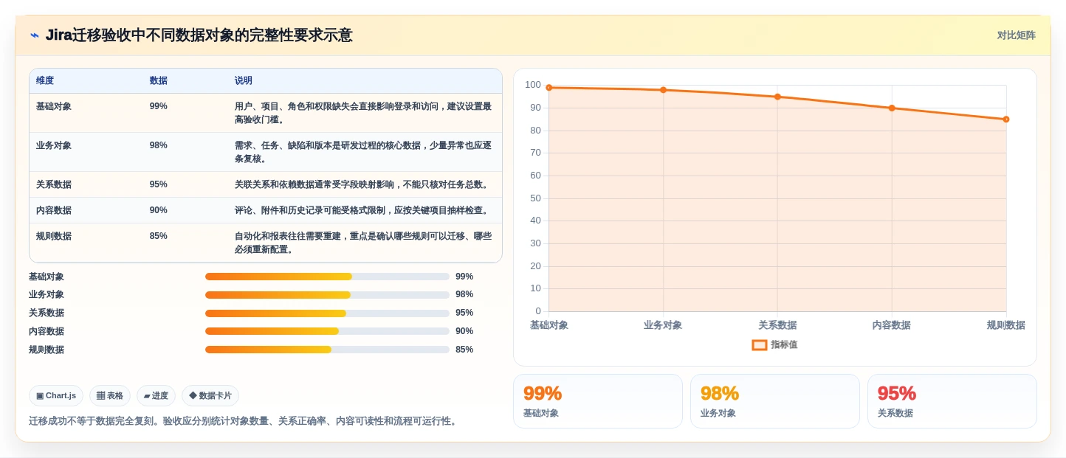Viewport: 1066px width, 458px height.
Task: Click the 基础对象 99% progress bar
Action: (327, 277)
